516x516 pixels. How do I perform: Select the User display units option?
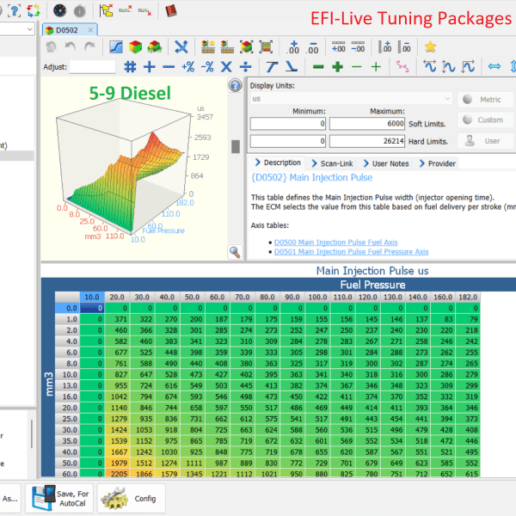(485, 141)
